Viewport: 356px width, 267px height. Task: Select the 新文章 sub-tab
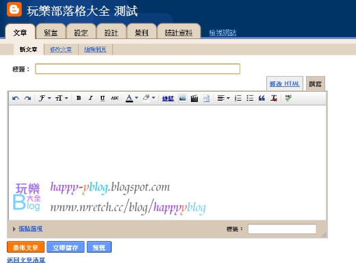point(29,49)
